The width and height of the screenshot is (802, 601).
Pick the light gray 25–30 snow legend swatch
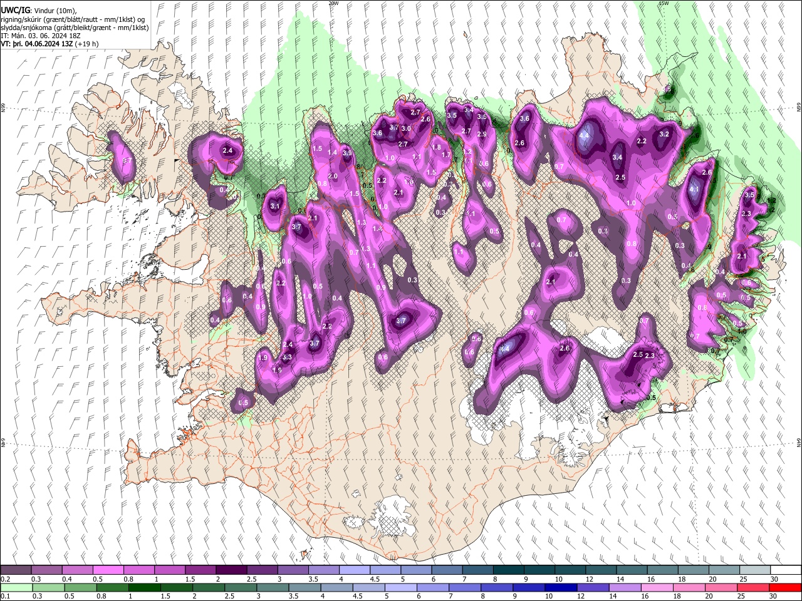(x=754, y=570)
